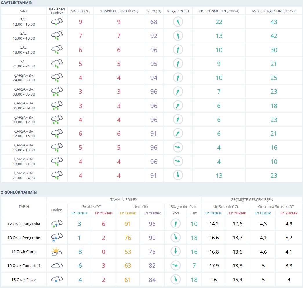Click the sleet icon for 12 Ocak Çarşamba
303x288 pixels.
click(x=57, y=224)
